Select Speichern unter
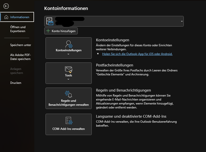The image size is (206, 152). [x=21, y=45]
